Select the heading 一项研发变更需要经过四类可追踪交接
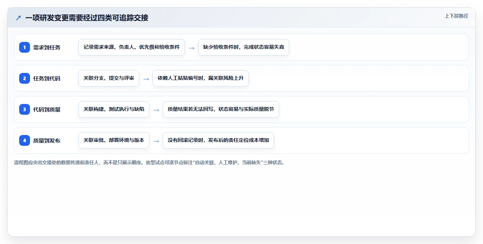483x244 pixels. point(87,18)
